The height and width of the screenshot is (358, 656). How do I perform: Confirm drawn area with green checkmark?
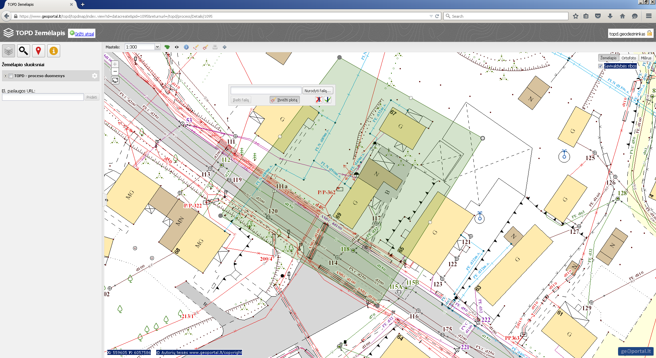tap(327, 100)
